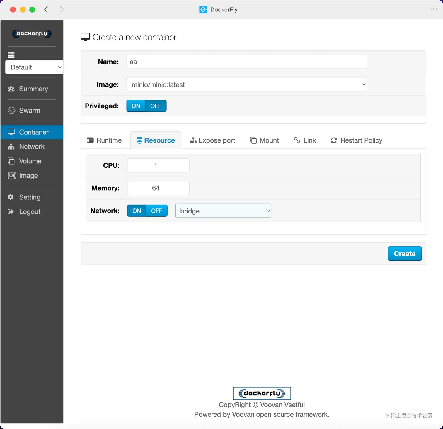Screen dimensions: 443x429
Task: Click the dockerfly logo in the footer
Action: [x=262, y=393]
